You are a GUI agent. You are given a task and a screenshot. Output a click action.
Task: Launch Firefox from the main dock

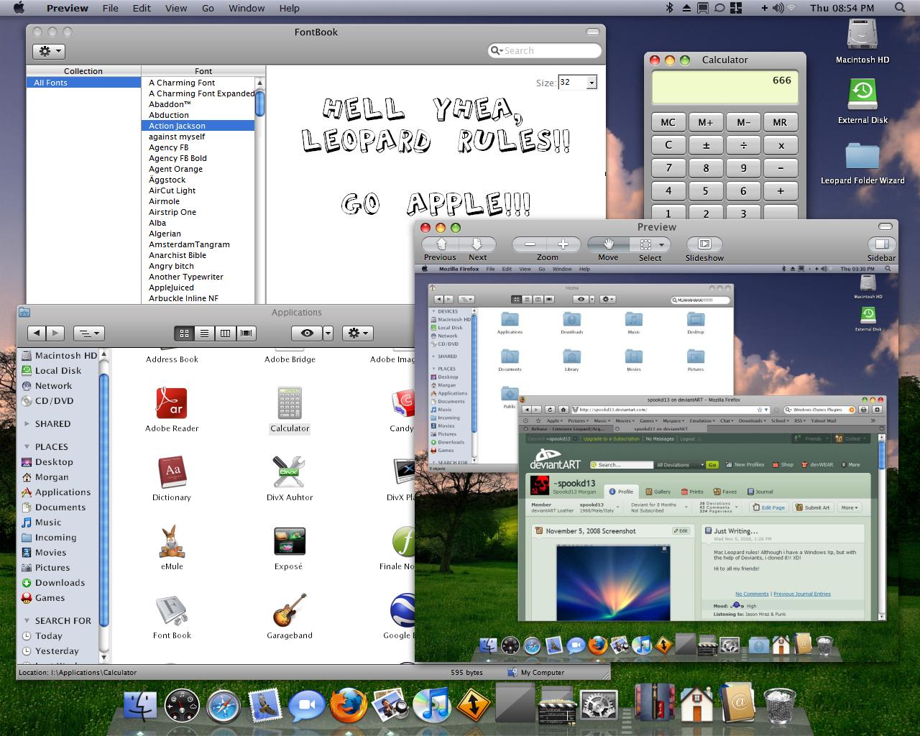(x=349, y=705)
